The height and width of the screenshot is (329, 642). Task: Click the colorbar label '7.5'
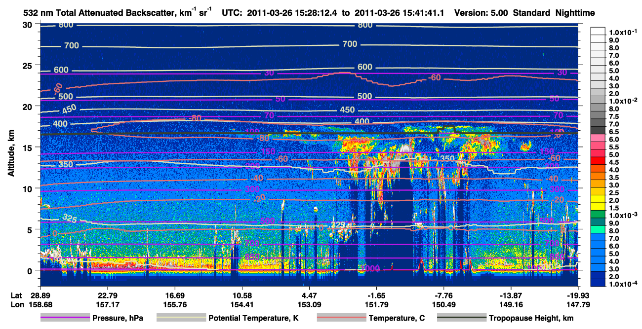(x=613, y=117)
